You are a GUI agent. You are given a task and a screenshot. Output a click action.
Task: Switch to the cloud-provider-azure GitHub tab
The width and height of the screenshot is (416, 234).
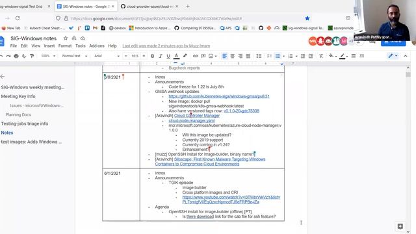click(x=149, y=6)
